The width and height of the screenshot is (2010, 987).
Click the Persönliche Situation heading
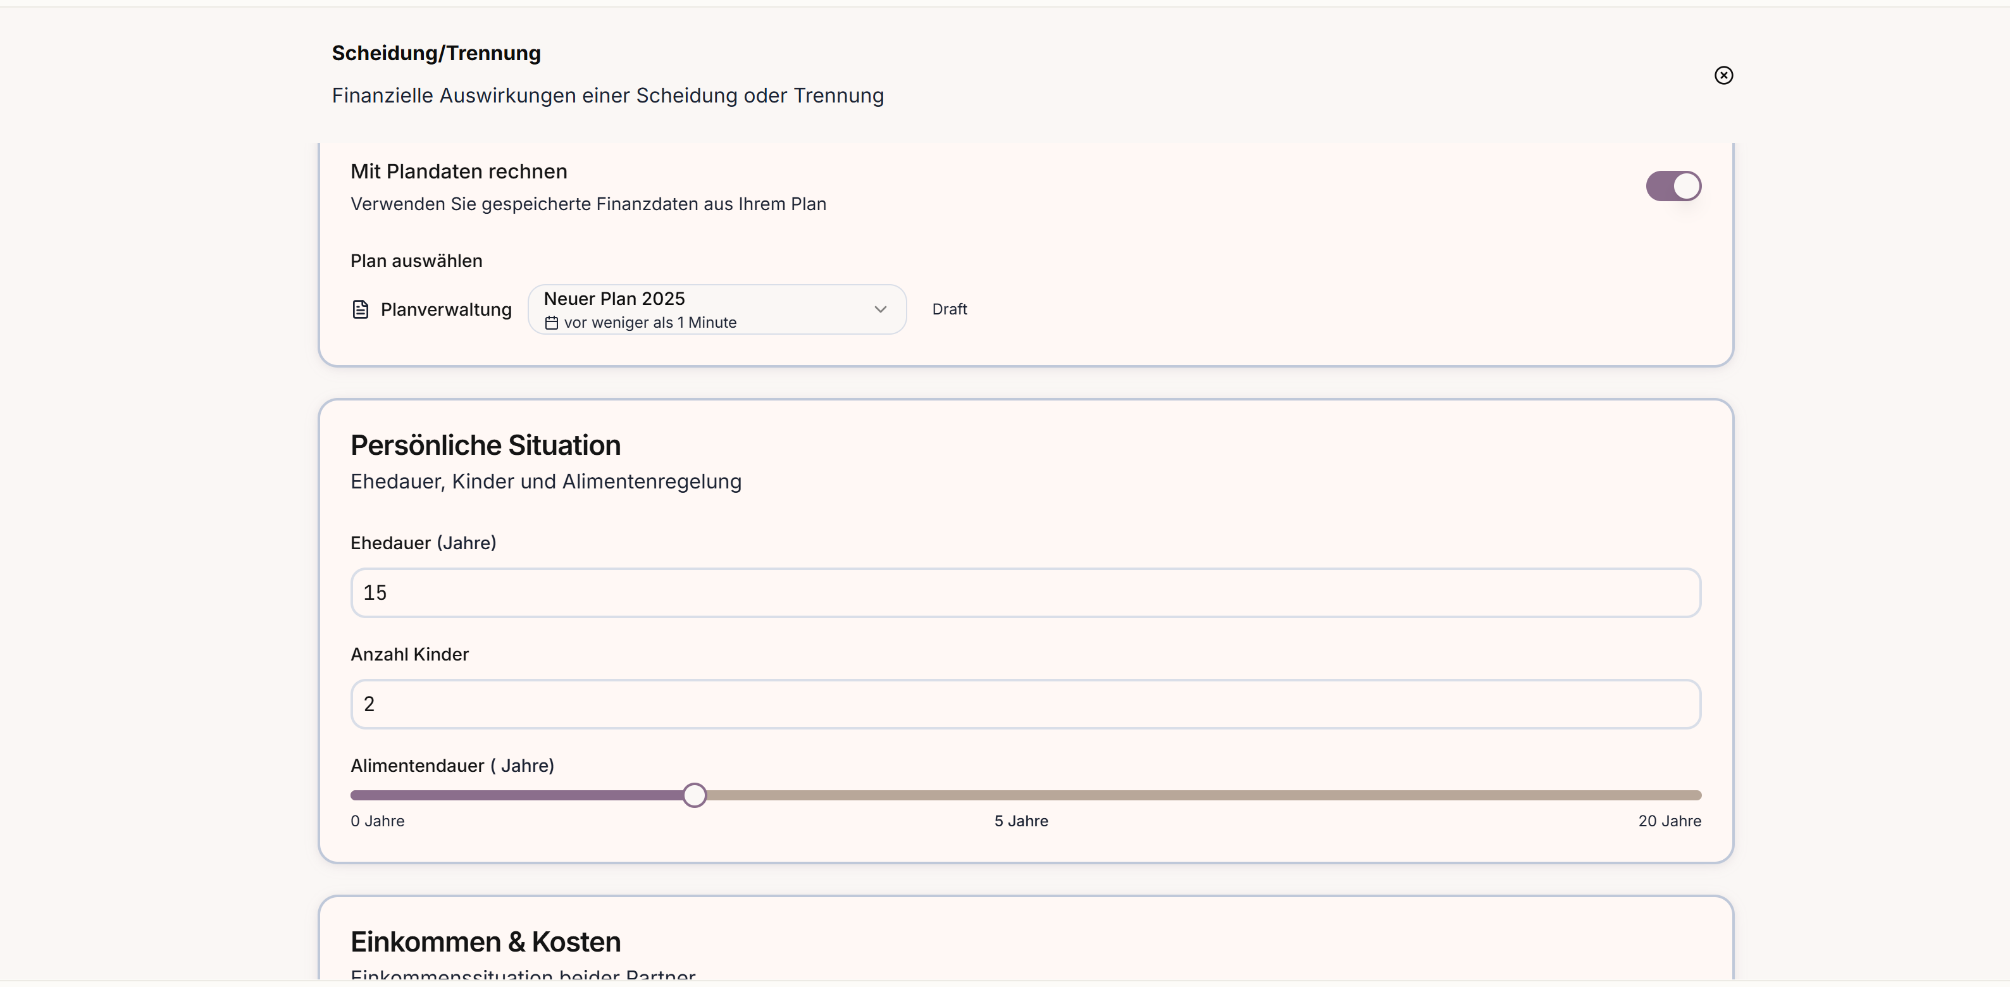click(x=485, y=445)
